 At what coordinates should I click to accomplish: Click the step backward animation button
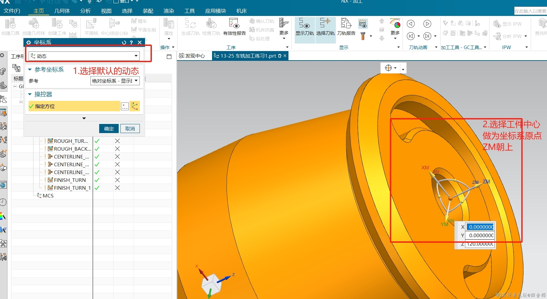click(x=411, y=24)
